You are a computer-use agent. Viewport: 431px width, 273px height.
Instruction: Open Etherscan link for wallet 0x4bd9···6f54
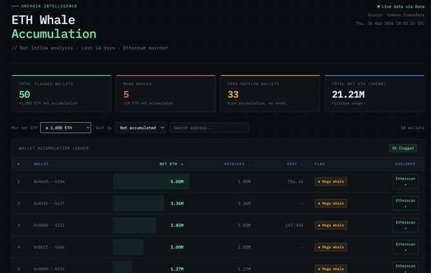click(406, 181)
